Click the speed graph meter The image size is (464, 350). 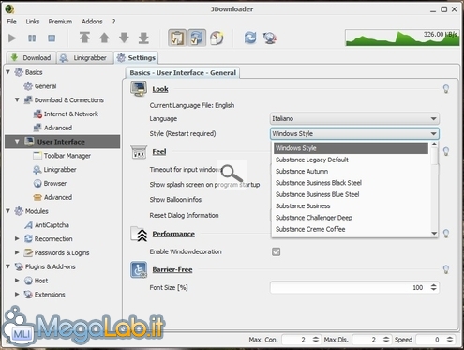[x=402, y=38]
